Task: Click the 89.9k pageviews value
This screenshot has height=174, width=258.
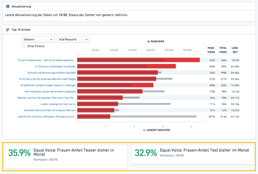Action: coord(212,117)
